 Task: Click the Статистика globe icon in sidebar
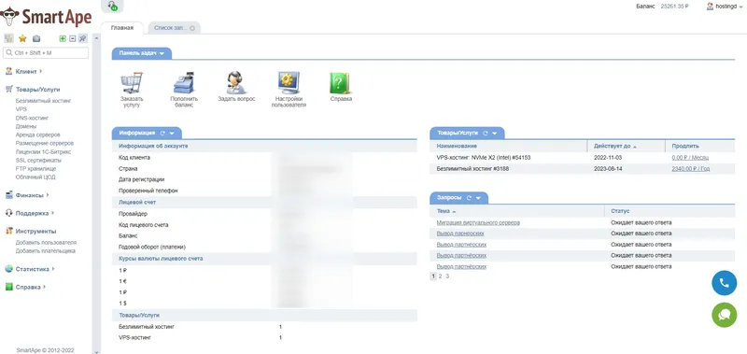(x=8, y=269)
